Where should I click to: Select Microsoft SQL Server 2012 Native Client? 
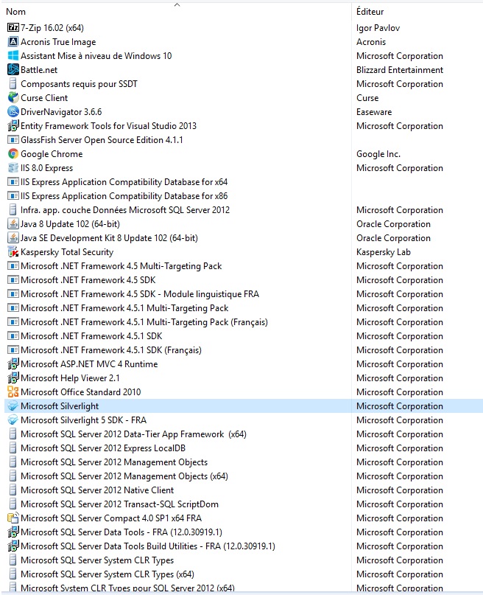(x=97, y=490)
